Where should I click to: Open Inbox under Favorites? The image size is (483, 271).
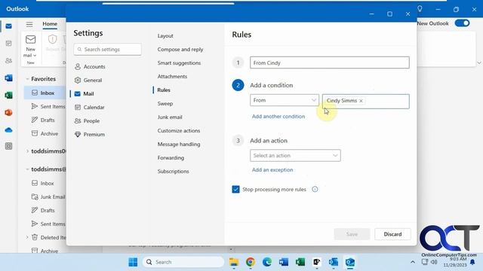tap(45, 93)
